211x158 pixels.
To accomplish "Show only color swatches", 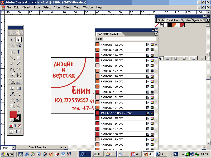I will (x=168, y=58).
